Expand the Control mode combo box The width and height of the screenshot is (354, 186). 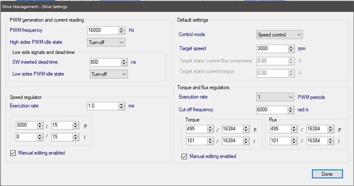279,35
